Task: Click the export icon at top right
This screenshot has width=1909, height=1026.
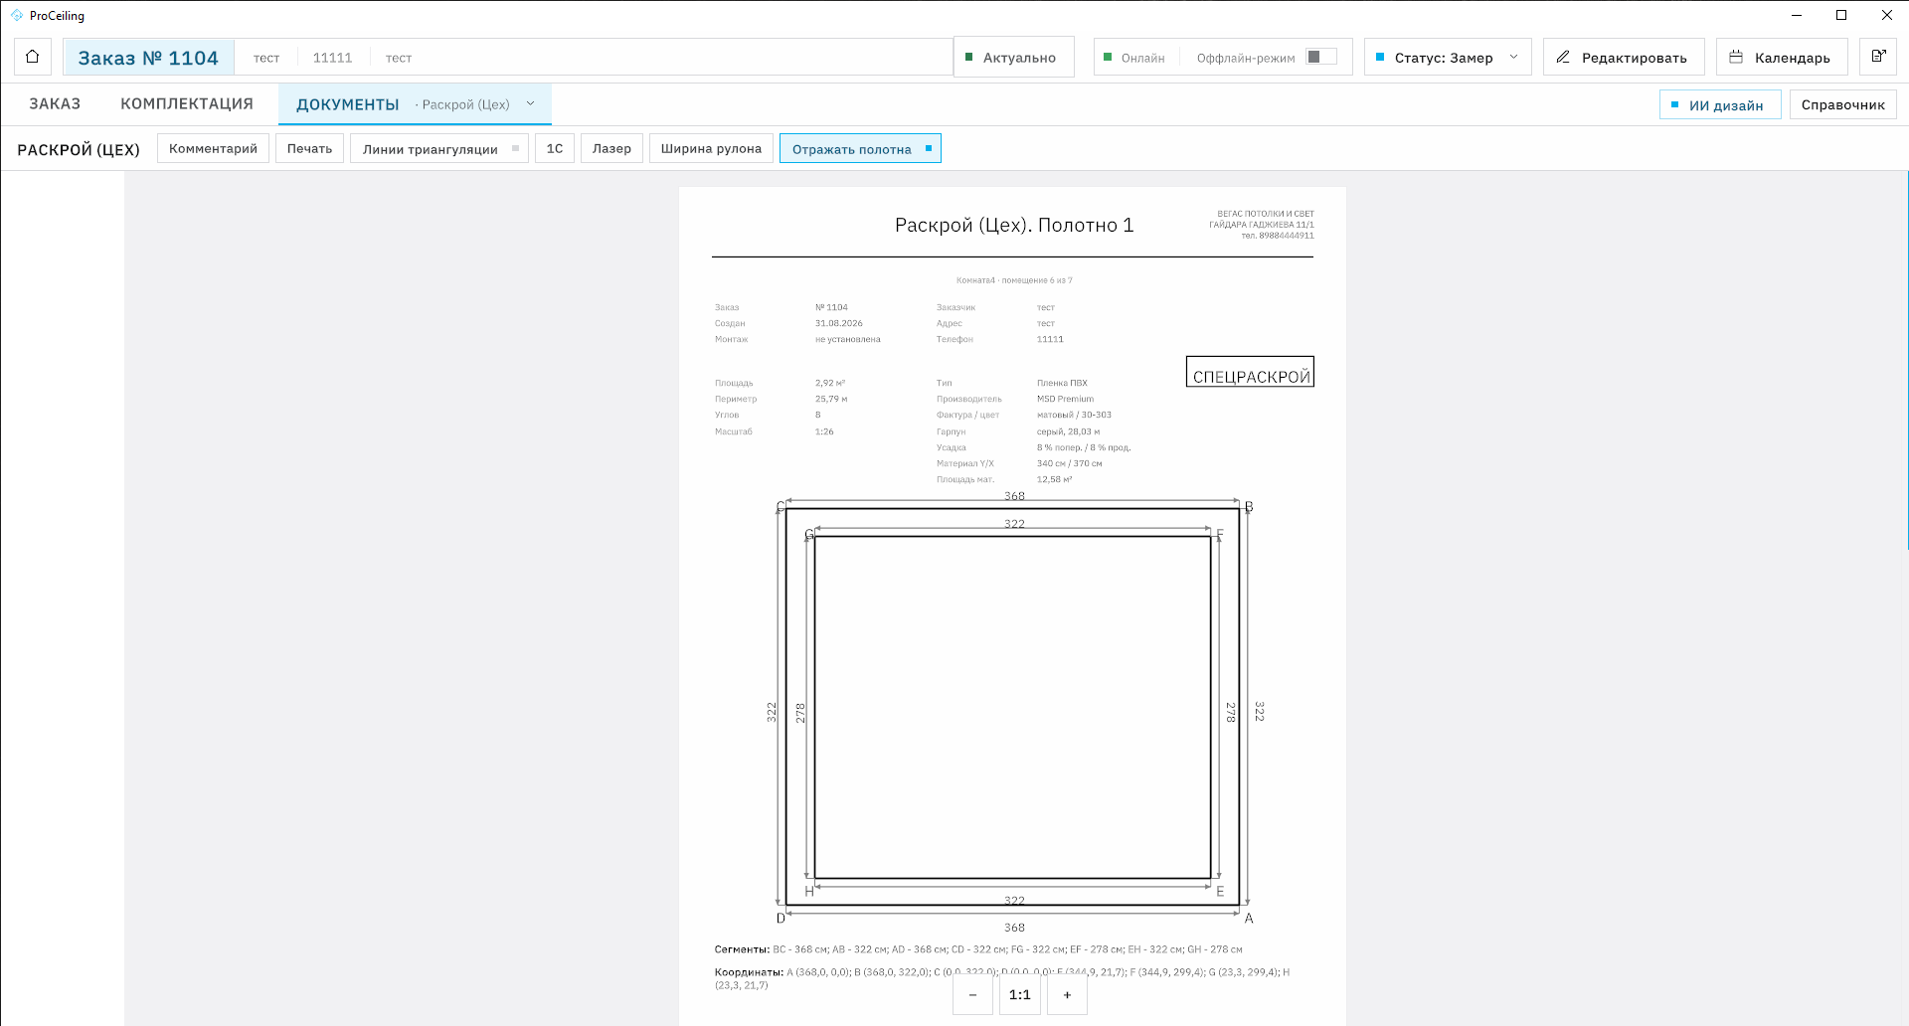Action: [1877, 57]
